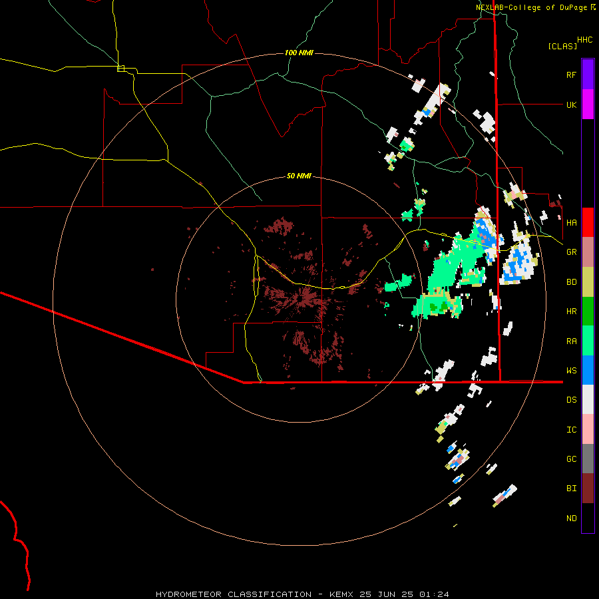Click the "BD" legend label
Viewport: 599px width, 599px height.
click(x=571, y=282)
